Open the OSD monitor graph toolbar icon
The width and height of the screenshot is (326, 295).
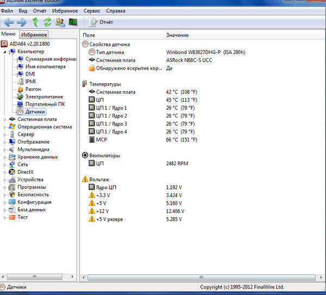point(73,22)
